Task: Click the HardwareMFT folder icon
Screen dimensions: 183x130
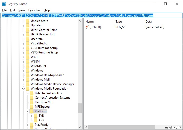Action: coord(32,102)
